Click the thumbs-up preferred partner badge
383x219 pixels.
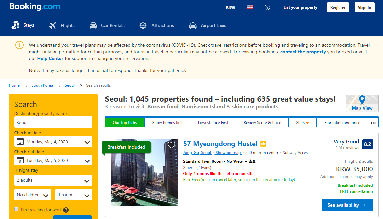click(263, 144)
